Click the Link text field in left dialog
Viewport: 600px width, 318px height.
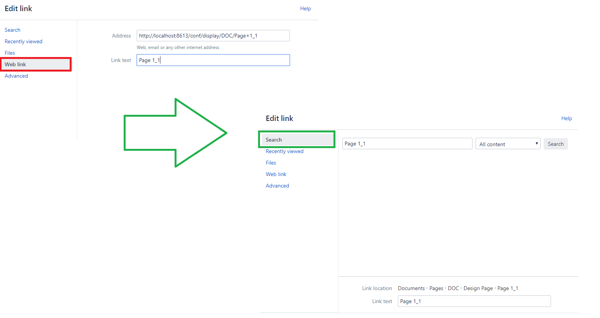(x=213, y=60)
